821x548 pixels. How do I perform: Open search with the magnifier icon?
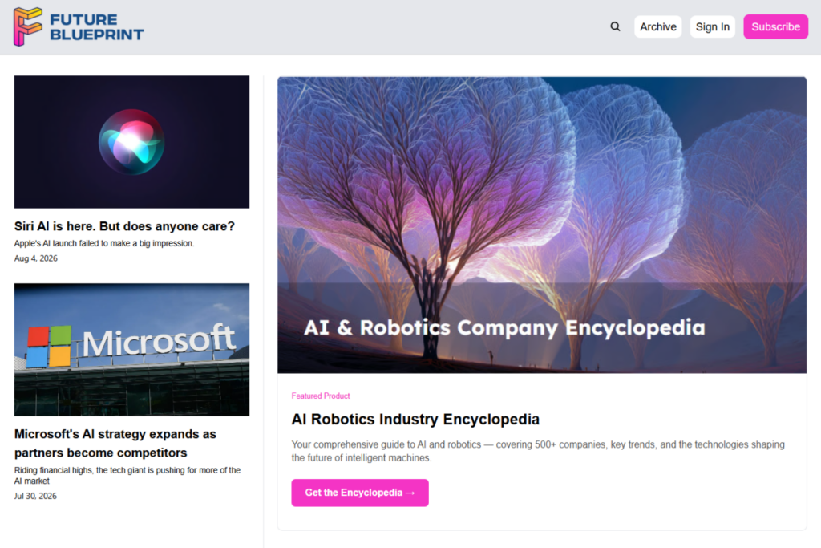615,26
